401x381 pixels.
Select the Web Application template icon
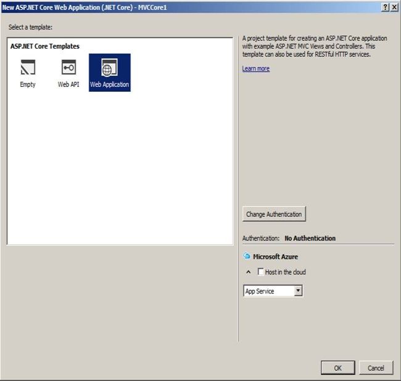(109, 67)
